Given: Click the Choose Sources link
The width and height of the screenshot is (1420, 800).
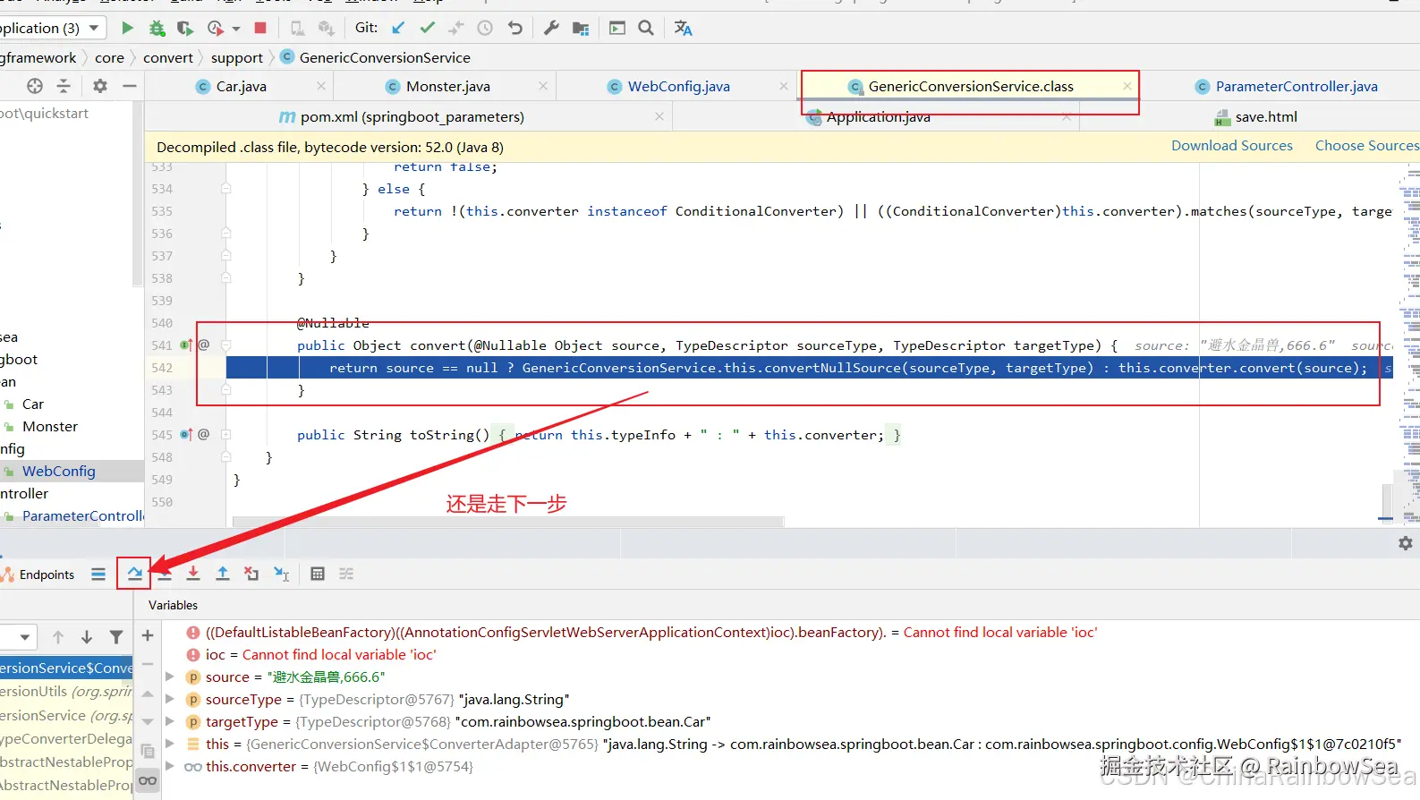Looking at the screenshot, I should tap(1366, 146).
